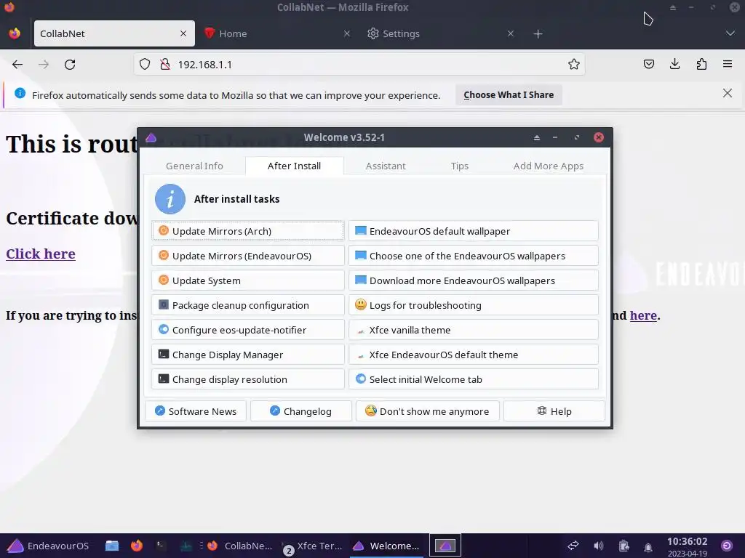
Task: Open the volume tray icon
Action: [x=599, y=546]
